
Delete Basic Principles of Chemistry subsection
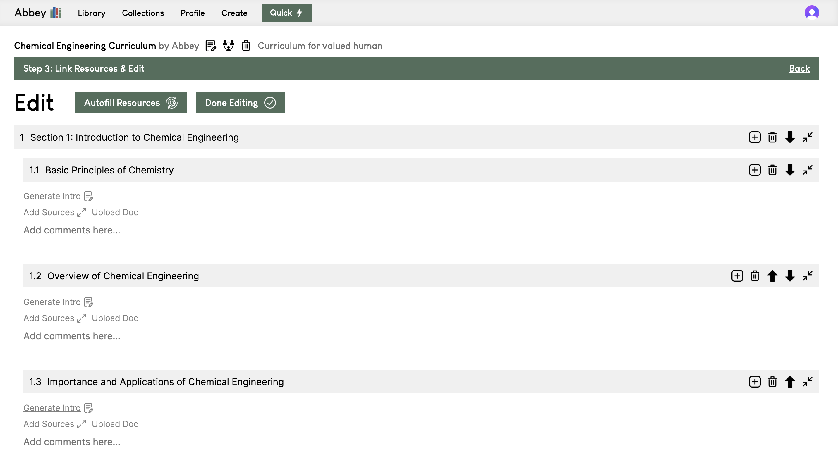(x=772, y=170)
